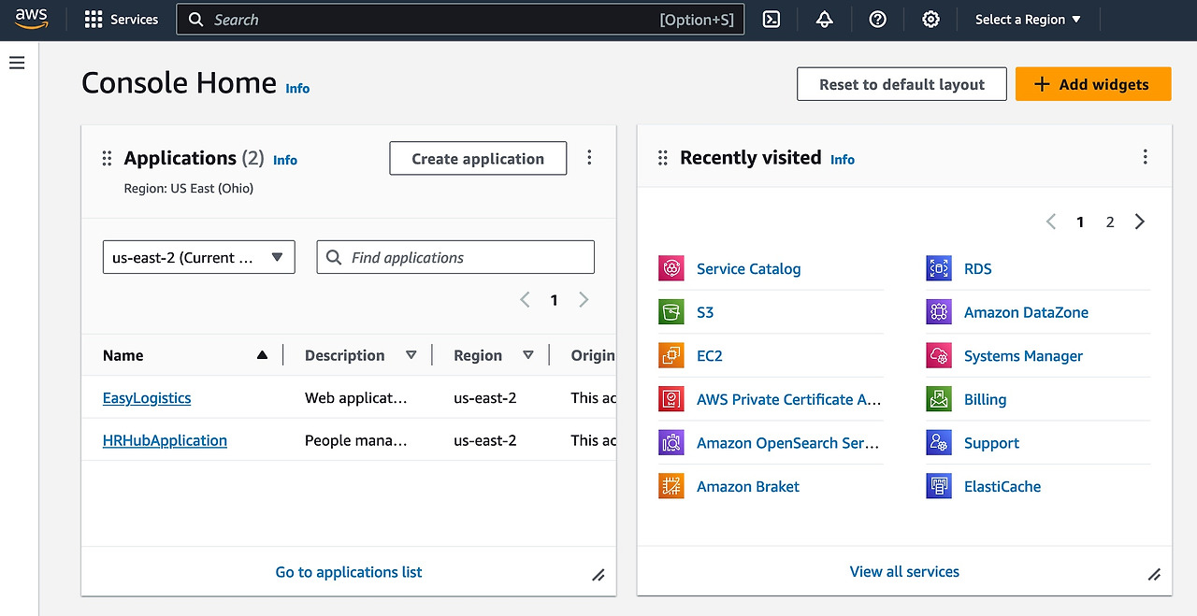Click the AWS Private Certificate Authority icon
The height and width of the screenshot is (616, 1197).
671,399
